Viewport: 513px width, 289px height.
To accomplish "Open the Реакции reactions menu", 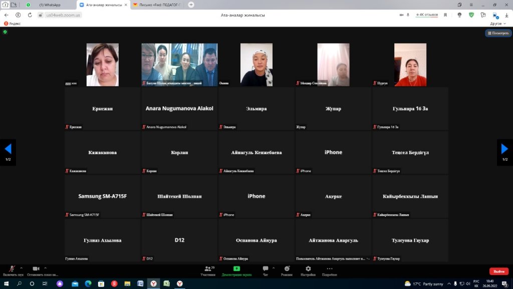I will point(287,269).
